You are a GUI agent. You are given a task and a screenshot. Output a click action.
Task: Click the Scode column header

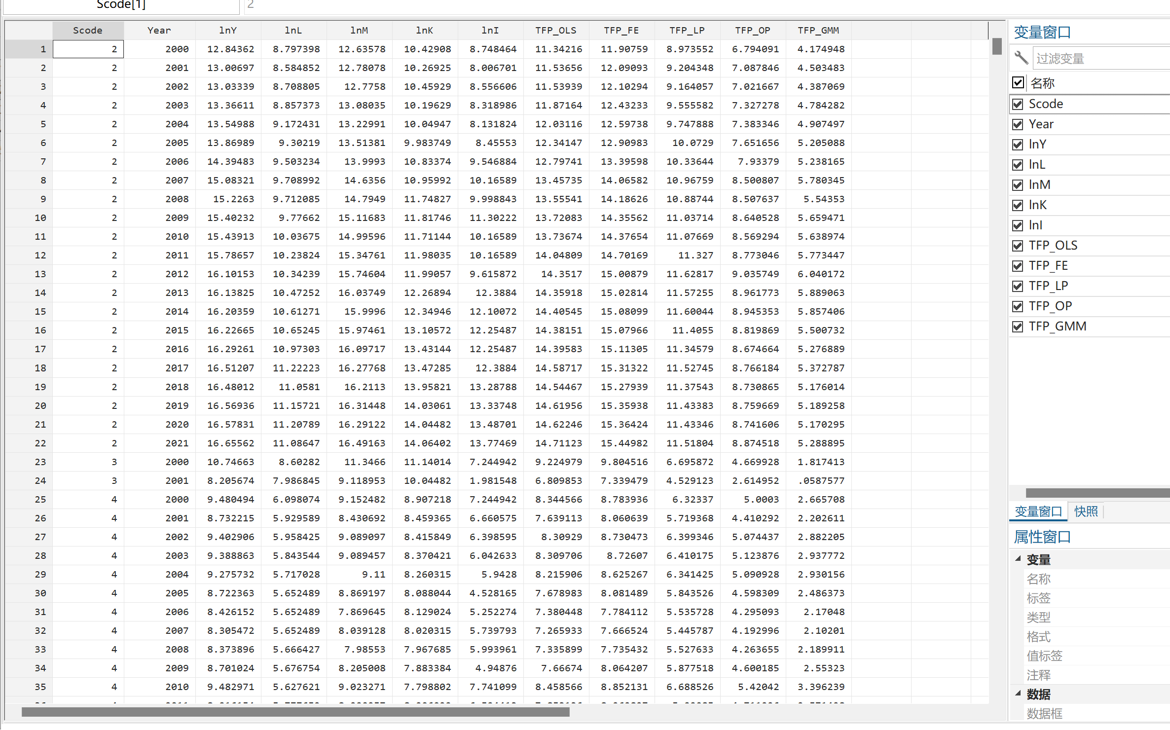(88, 30)
